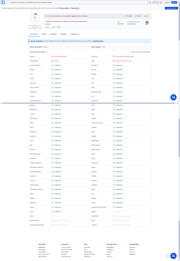Click footer link Join Community
180x261 pixels.
point(66,247)
